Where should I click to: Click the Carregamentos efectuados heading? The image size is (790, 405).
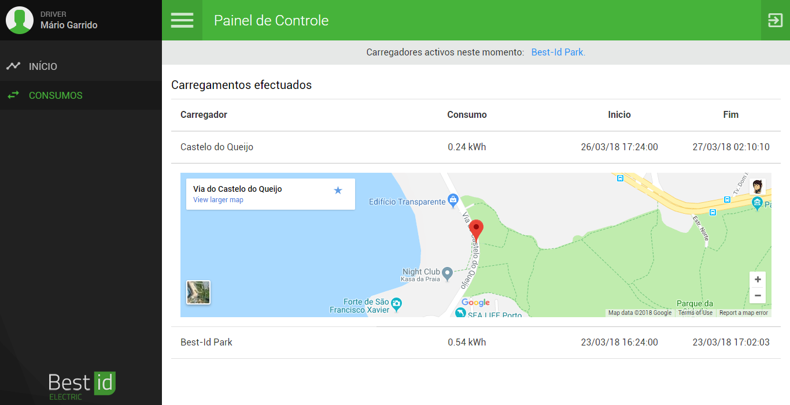[x=241, y=85]
